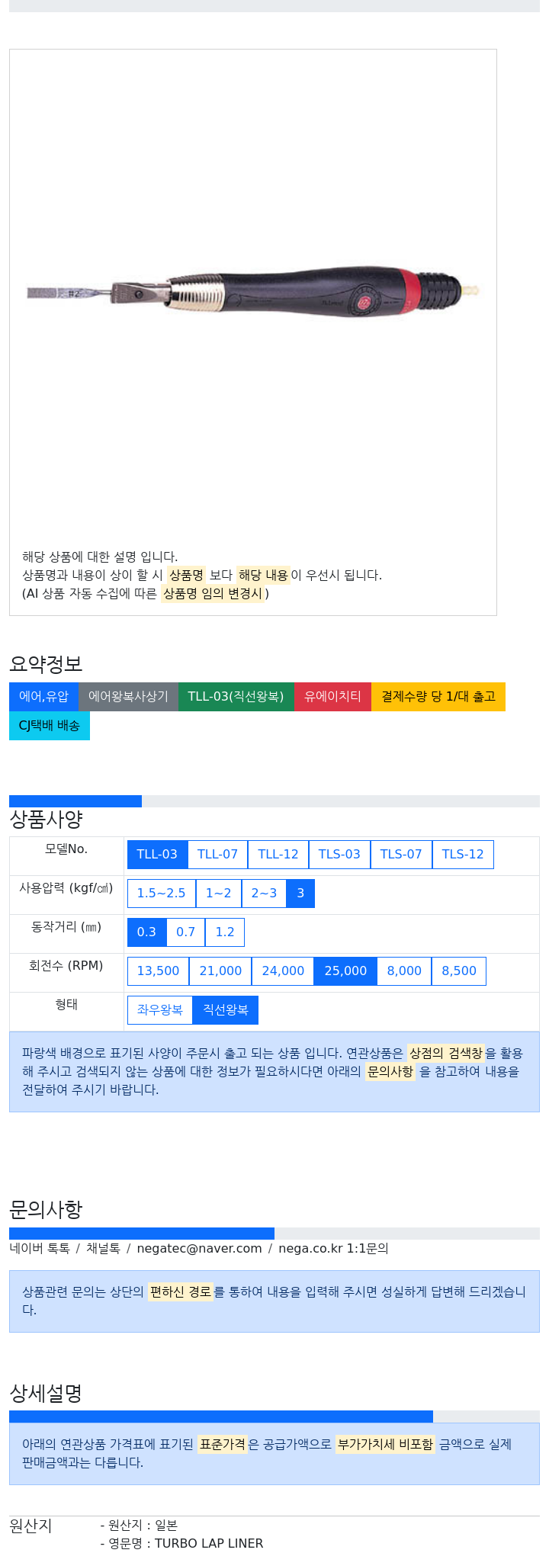The height and width of the screenshot is (1553, 549).
Task: Click the green TLL-03(직선왕복) tag
Action: tap(236, 696)
